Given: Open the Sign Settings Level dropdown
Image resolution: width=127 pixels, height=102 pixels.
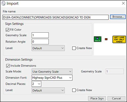Looking at the screenshot, I should point(48,48).
